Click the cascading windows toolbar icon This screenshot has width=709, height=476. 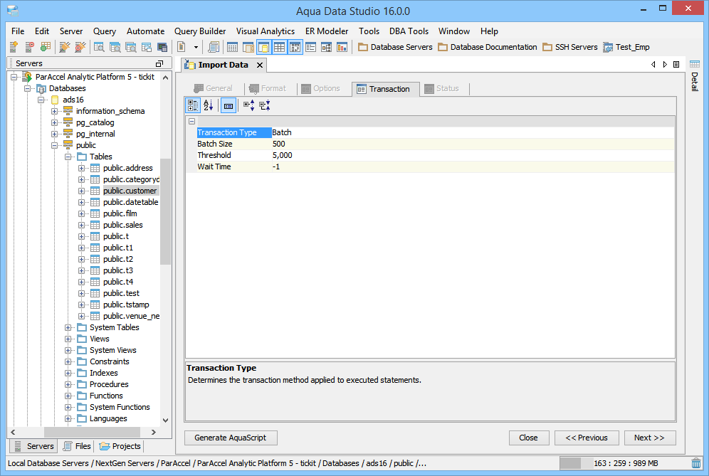(x=147, y=47)
